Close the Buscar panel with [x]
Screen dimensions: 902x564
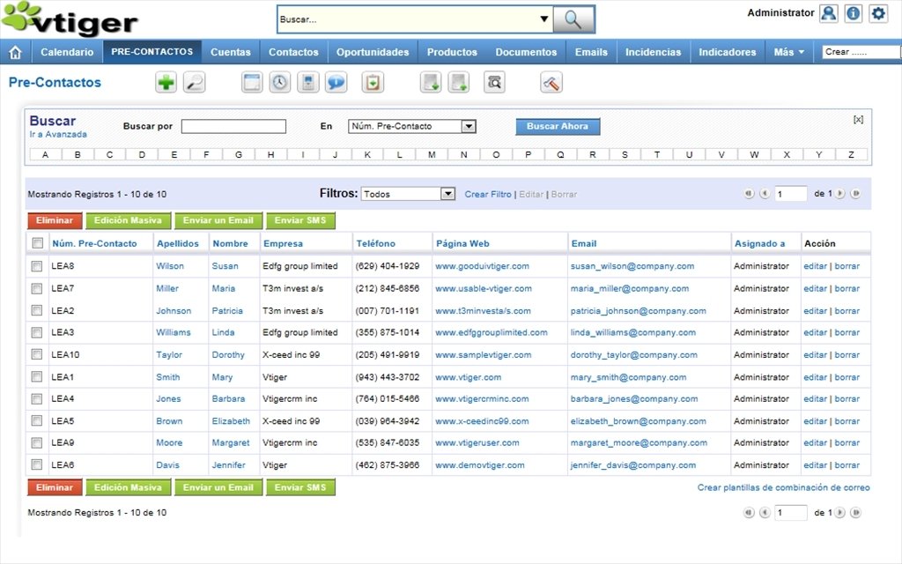click(858, 119)
